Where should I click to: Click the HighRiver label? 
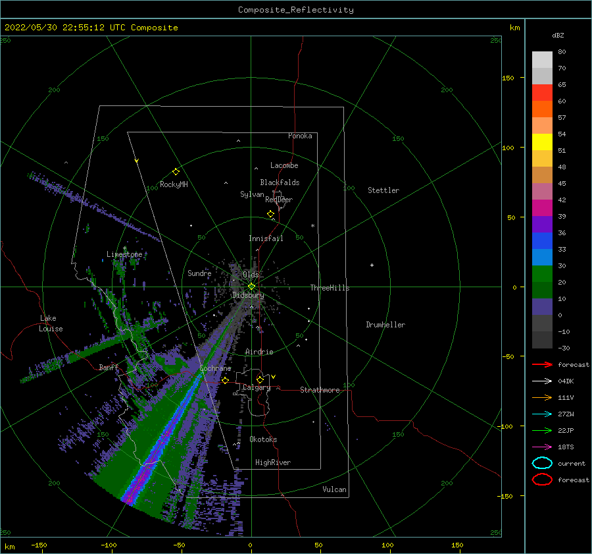click(273, 462)
